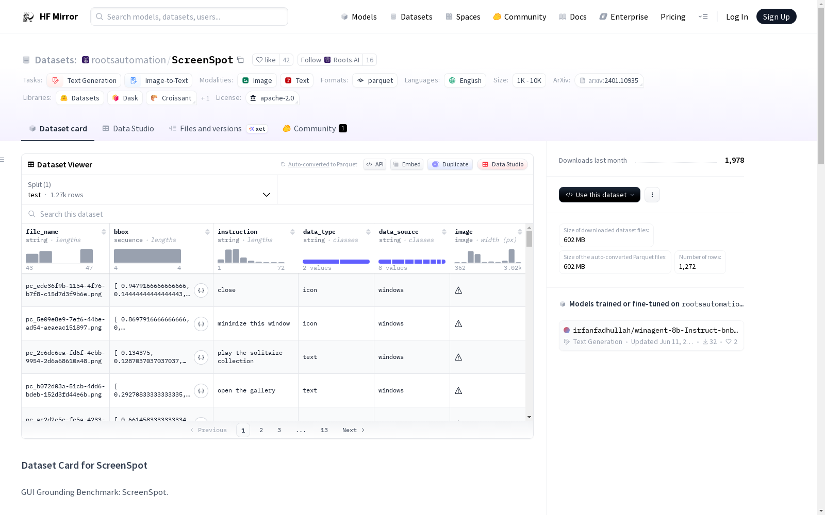825x515 pixels.
Task: Open the extra navigation menu icon
Action: (703, 16)
